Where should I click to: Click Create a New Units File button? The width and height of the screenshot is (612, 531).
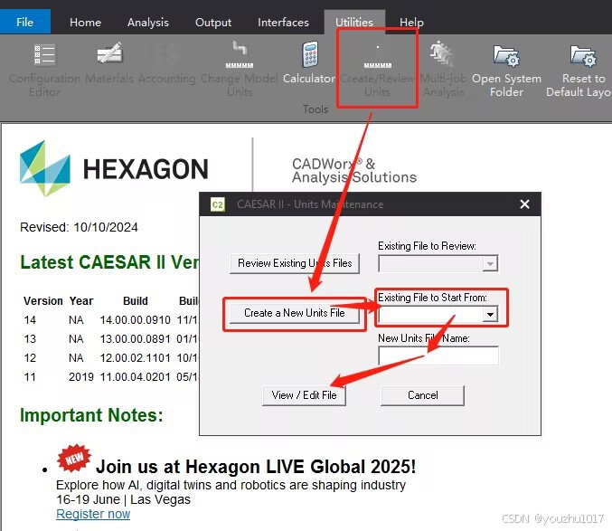tap(295, 313)
